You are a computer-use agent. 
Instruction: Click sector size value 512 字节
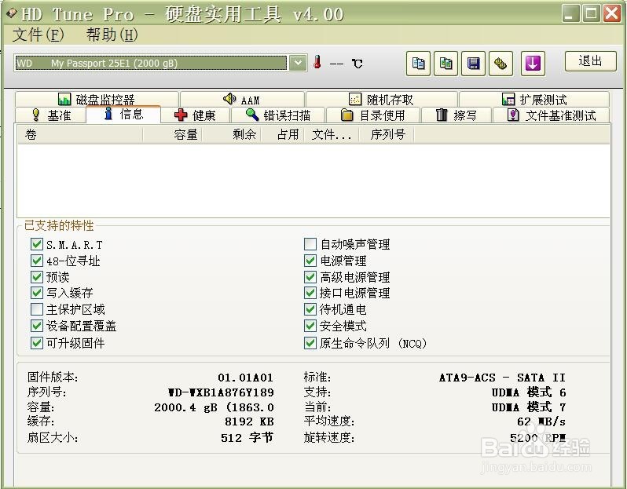[x=247, y=437]
